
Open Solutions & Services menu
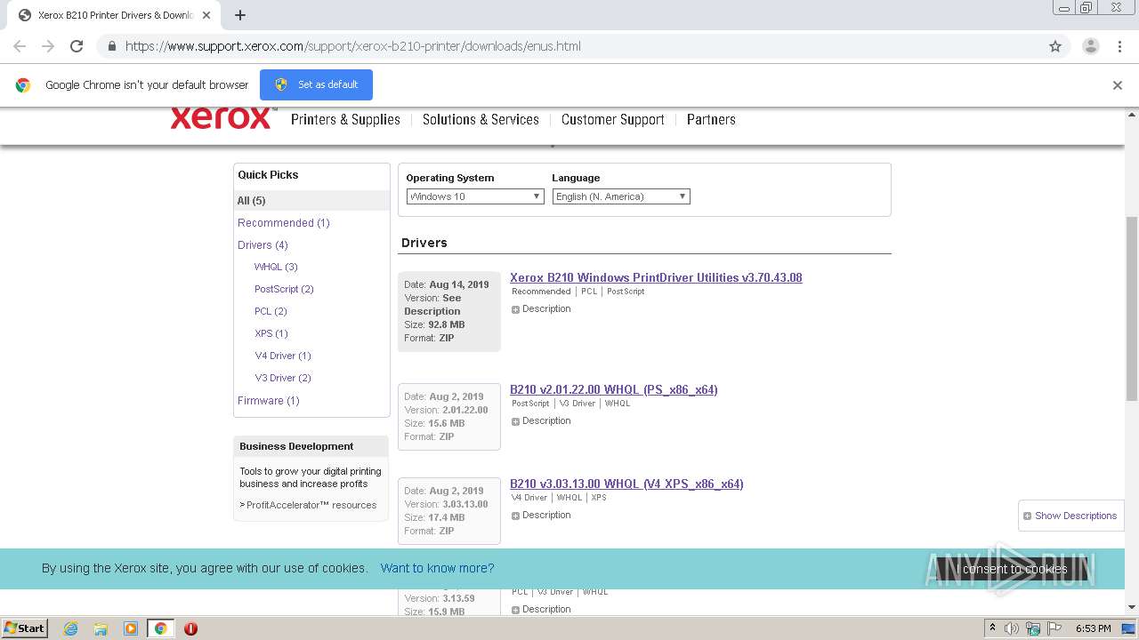[x=481, y=119]
